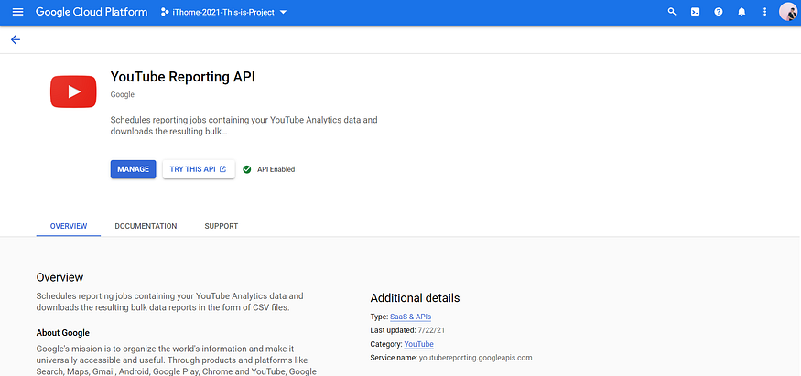Open the SaaS & APIs type link
801x376 pixels.
pos(411,317)
